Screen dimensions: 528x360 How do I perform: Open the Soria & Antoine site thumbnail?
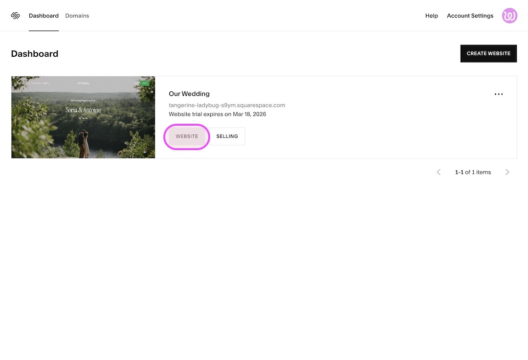coord(83,117)
